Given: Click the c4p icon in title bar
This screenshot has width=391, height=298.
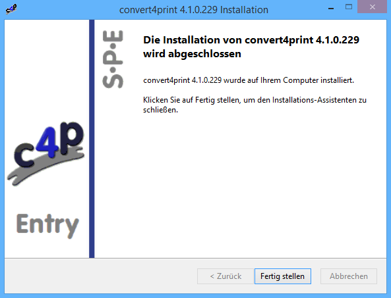Looking at the screenshot, I should [x=11, y=9].
